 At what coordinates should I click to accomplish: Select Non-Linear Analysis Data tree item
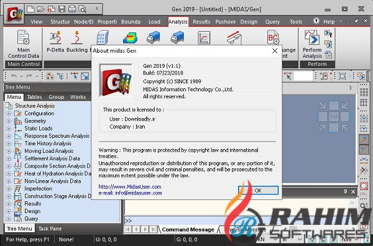53,181
